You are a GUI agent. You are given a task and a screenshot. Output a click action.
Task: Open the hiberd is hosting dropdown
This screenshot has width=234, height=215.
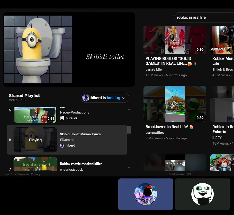click(x=105, y=98)
